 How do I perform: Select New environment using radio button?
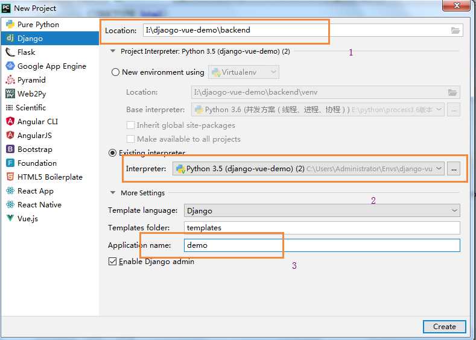click(115, 72)
